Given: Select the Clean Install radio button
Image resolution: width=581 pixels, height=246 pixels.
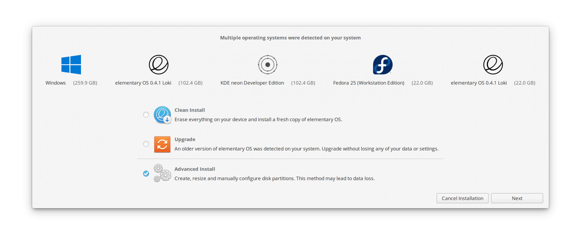Looking at the screenshot, I should (146, 115).
